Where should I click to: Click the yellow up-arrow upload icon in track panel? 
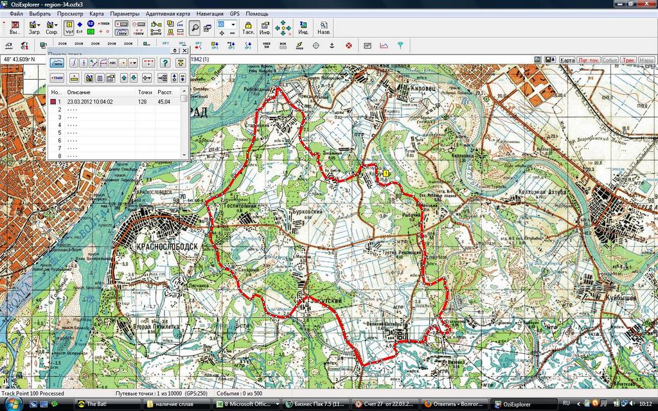pos(181,63)
